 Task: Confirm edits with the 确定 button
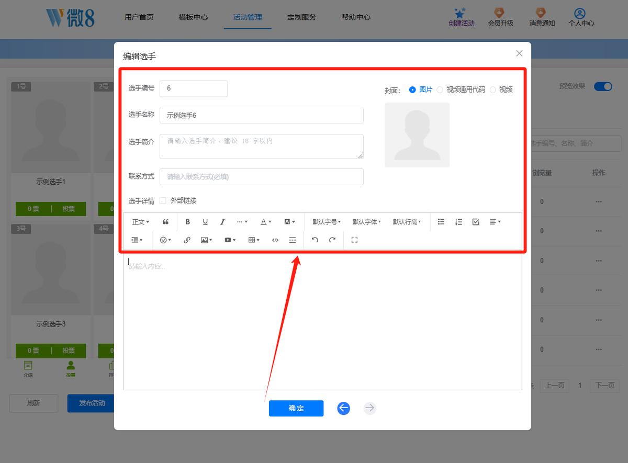(x=296, y=408)
